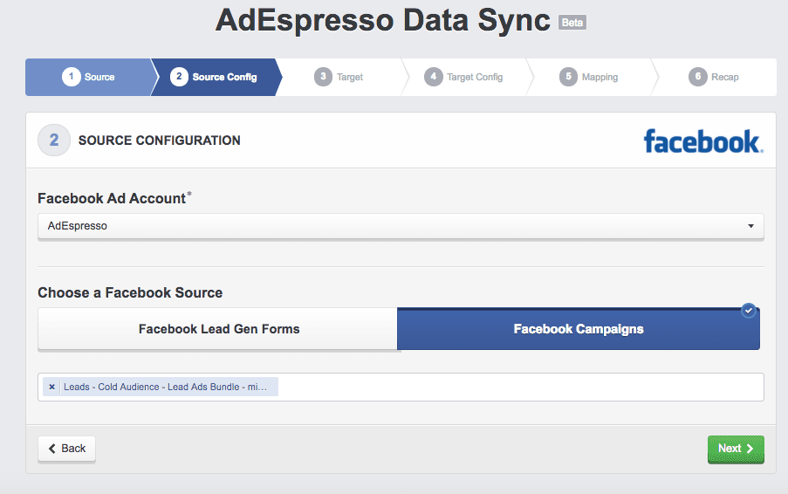Click the selected checkmark badge on Facebook Campaigns
This screenshot has height=494, width=788.
point(748,310)
